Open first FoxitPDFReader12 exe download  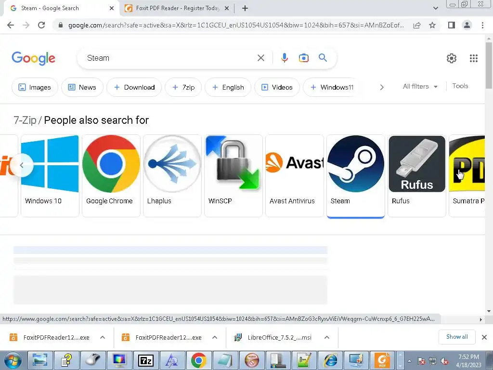[x=50, y=337]
